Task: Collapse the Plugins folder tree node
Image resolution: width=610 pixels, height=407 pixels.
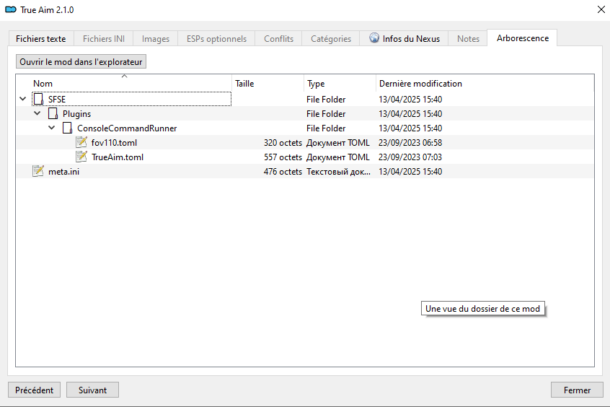Action: (37, 113)
